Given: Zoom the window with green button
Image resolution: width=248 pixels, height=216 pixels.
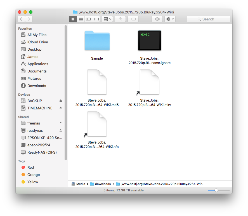Looking at the screenshot, I should (x=31, y=12).
